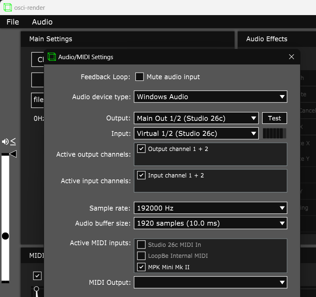316x297 pixels.
Task: Click the round volume slider knob
Action: (5, 236)
